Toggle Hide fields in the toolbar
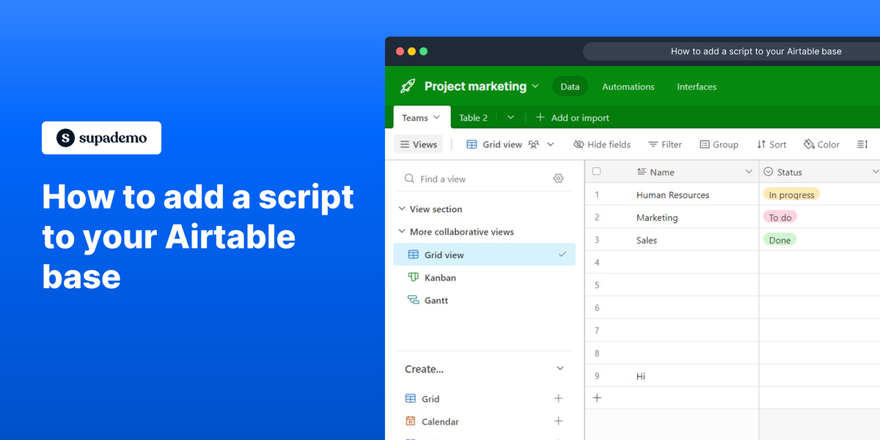880x440 pixels. (602, 144)
